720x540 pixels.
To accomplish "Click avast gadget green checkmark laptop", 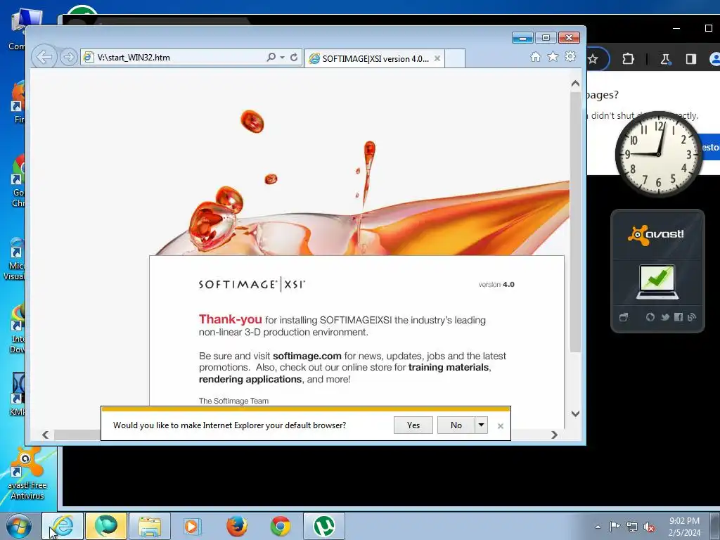I will pos(657,282).
